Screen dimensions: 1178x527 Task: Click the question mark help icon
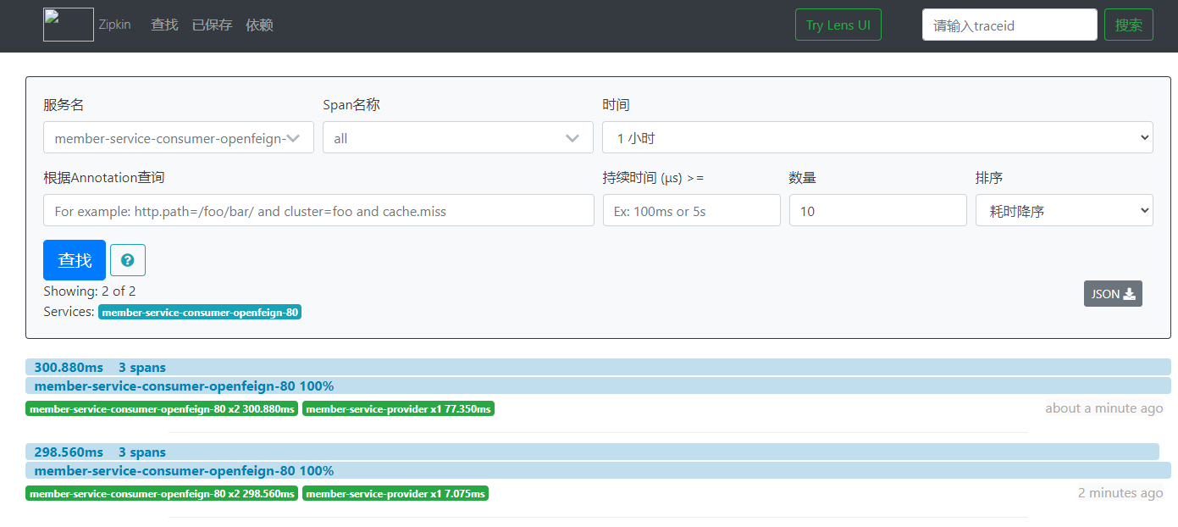click(x=128, y=260)
